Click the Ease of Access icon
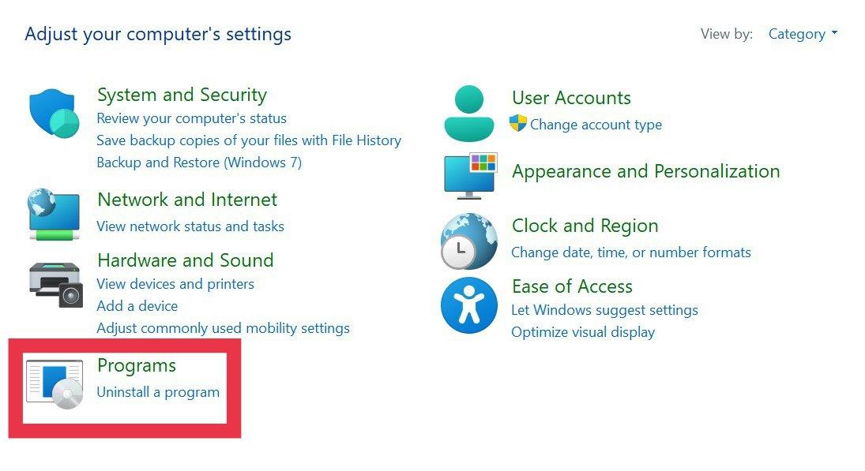Viewport: 865px width, 471px height. pyautogui.click(x=469, y=305)
